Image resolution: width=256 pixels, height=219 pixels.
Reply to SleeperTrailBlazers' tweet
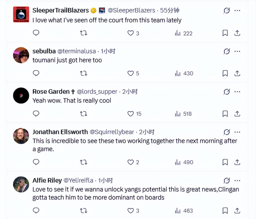pos(36,33)
